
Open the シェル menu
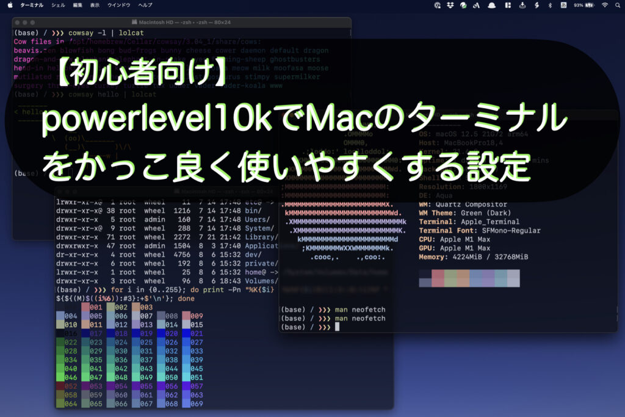[58, 5]
